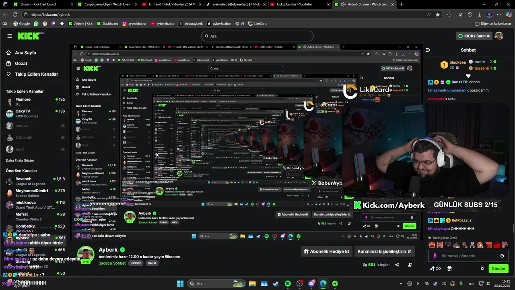Expand Daha Fazla Göster list

20,160
